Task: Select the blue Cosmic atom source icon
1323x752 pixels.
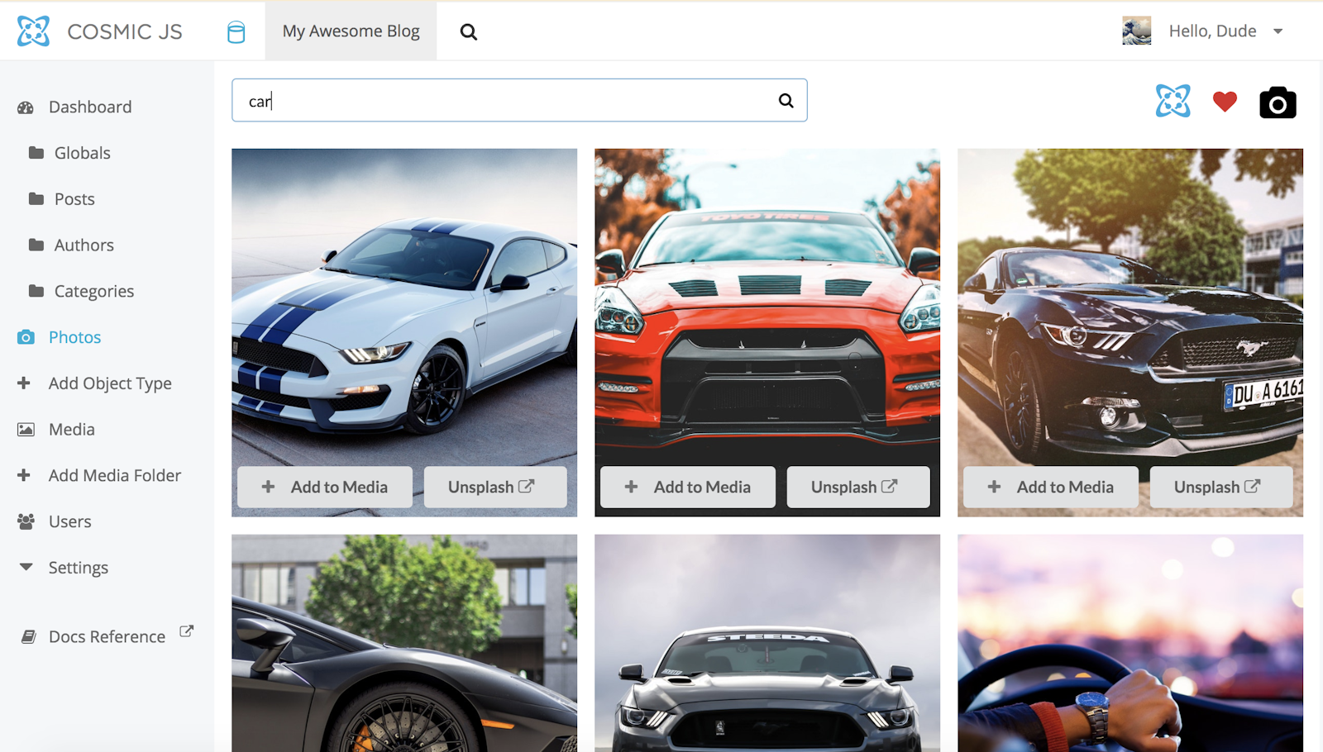Action: coord(1173,101)
